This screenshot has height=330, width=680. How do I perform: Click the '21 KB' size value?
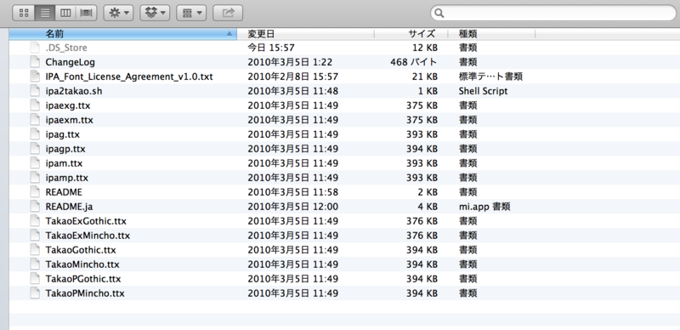[425, 77]
